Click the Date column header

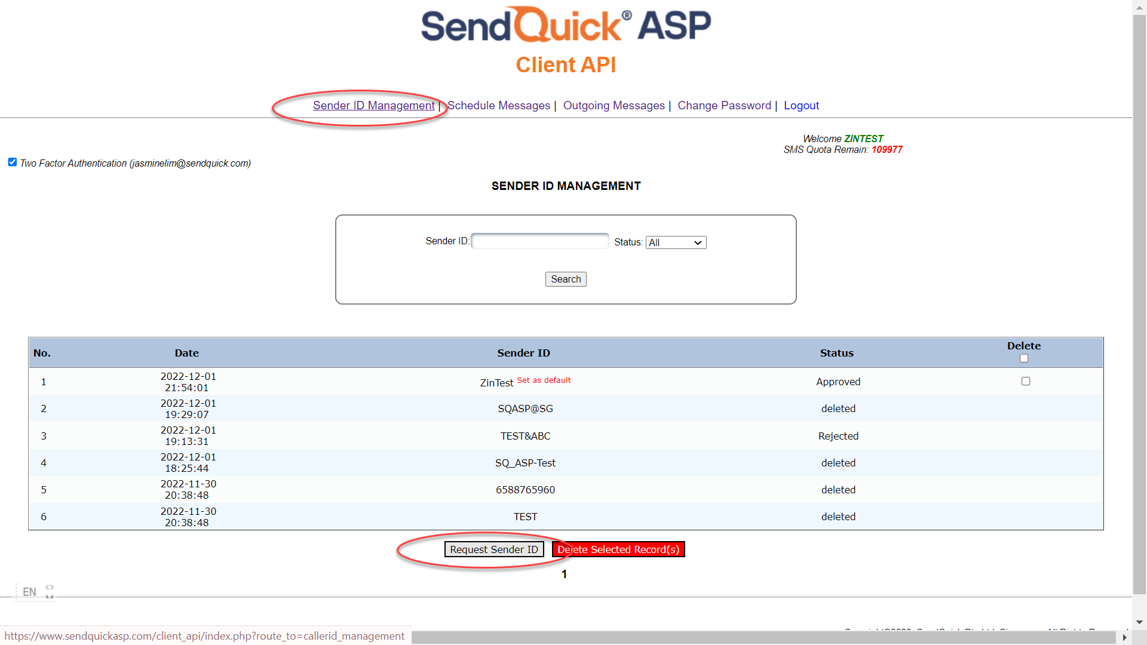(186, 353)
